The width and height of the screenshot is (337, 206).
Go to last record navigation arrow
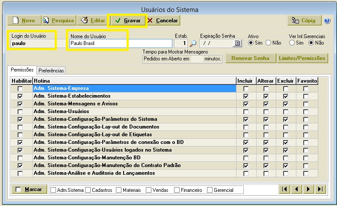(320, 189)
